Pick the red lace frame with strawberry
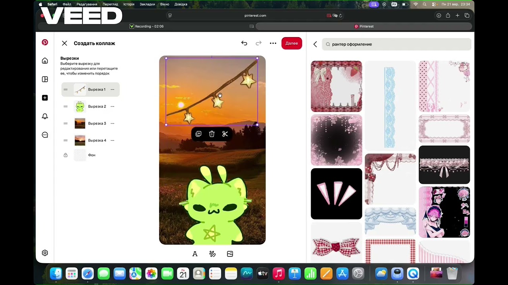 337,86
